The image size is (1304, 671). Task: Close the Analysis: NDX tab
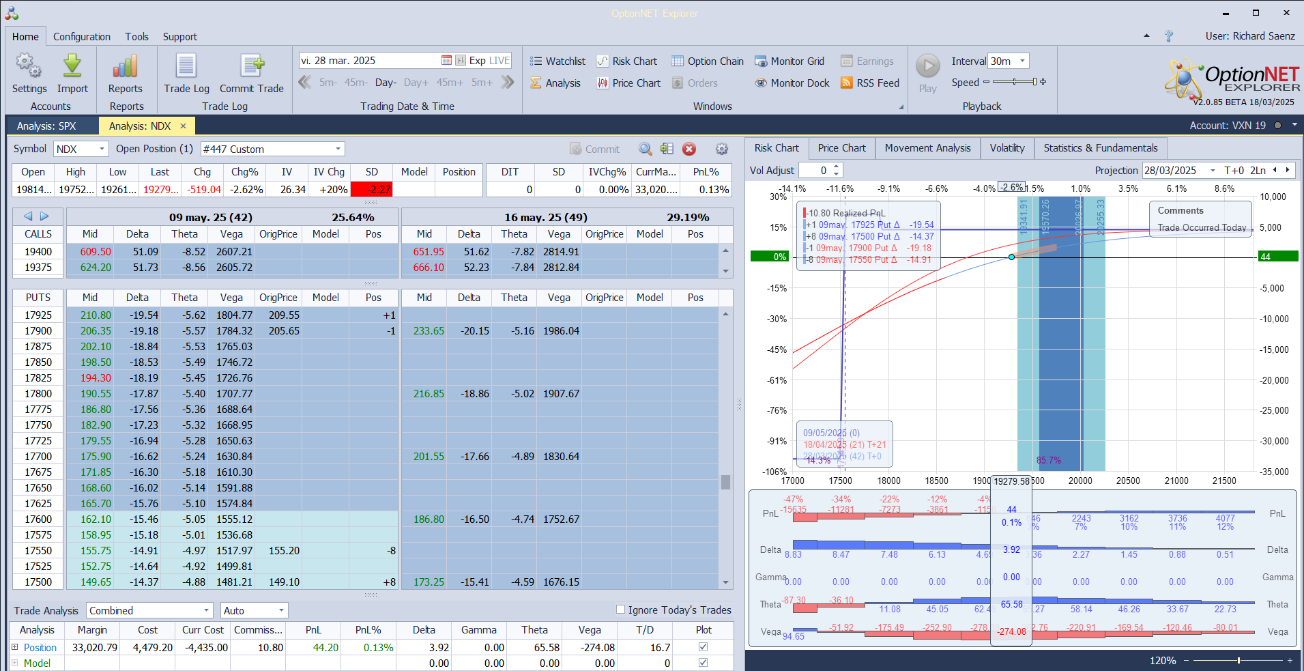click(x=183, y=126)
